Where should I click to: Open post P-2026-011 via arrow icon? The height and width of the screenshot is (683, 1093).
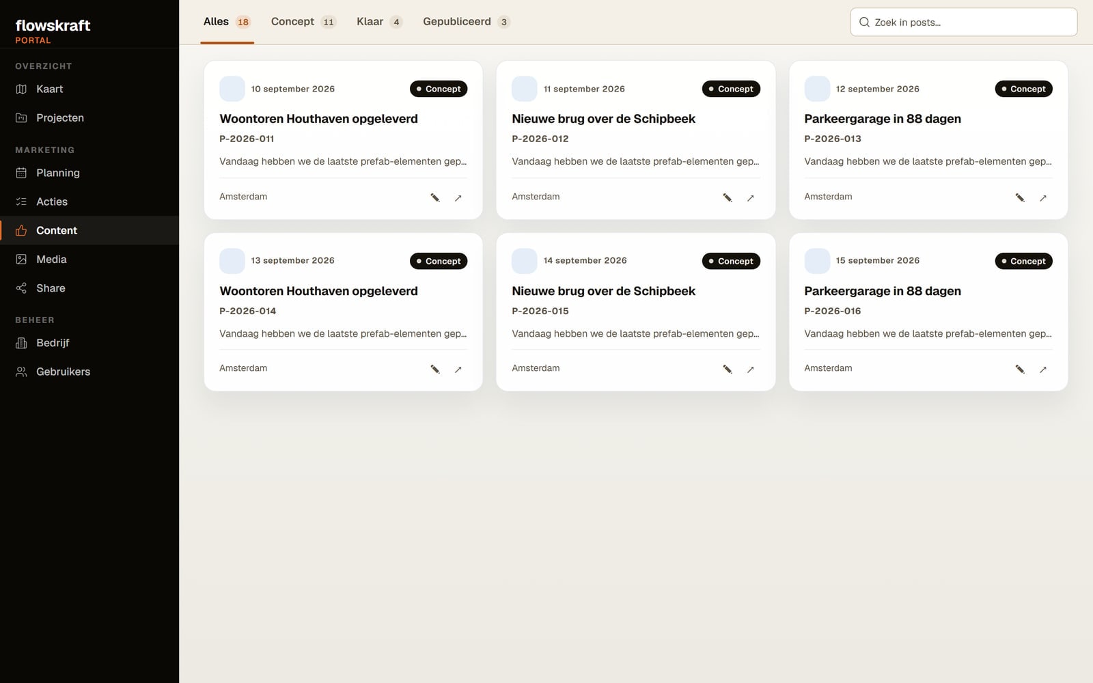458,197
